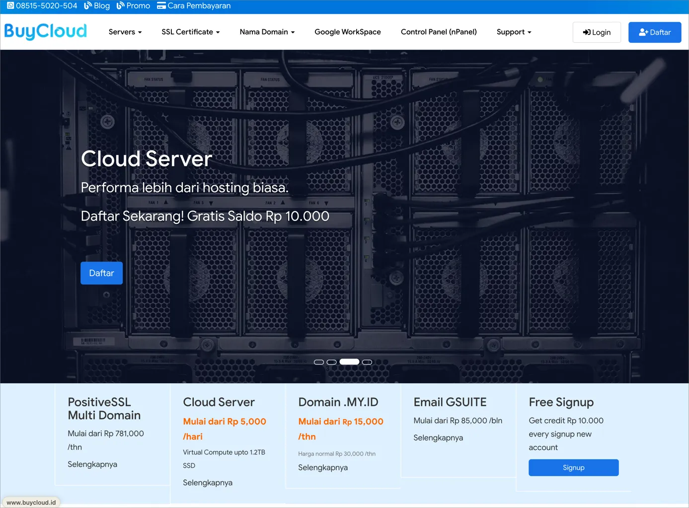This screenshot has width=689, height=508.
Task: Click the sign-in arrow icon in Login button
Action: click(x=587, y=32)
